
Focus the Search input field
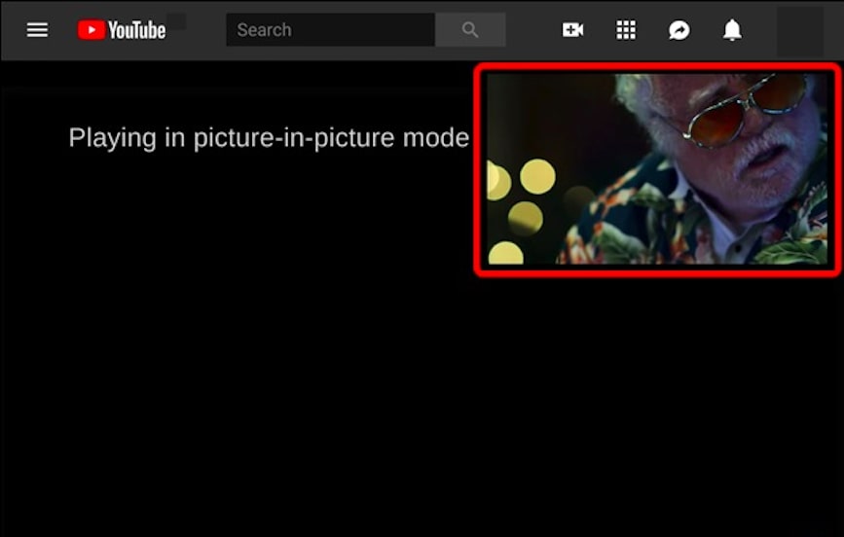[x=331, y=30]
